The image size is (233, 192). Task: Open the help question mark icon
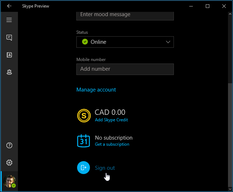[9, 145]
